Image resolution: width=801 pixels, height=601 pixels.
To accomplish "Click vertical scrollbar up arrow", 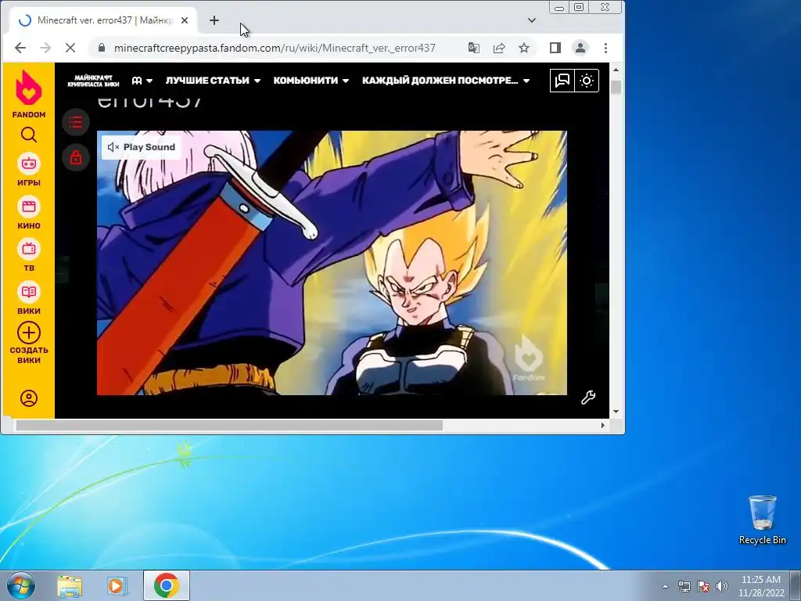I will [x=616, y=70].
